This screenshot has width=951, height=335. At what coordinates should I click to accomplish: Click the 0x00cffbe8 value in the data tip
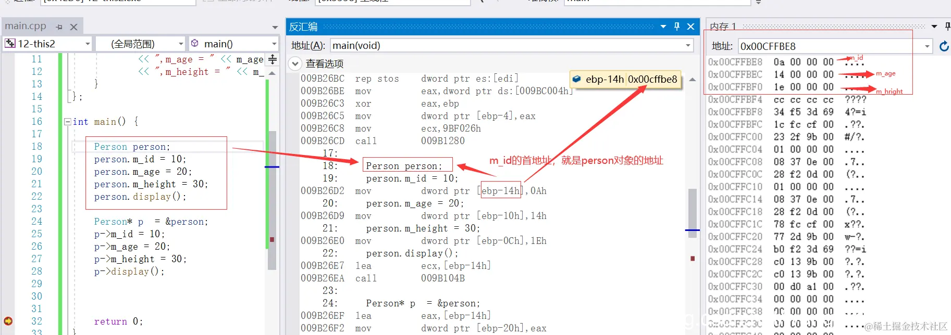(652, 79)
